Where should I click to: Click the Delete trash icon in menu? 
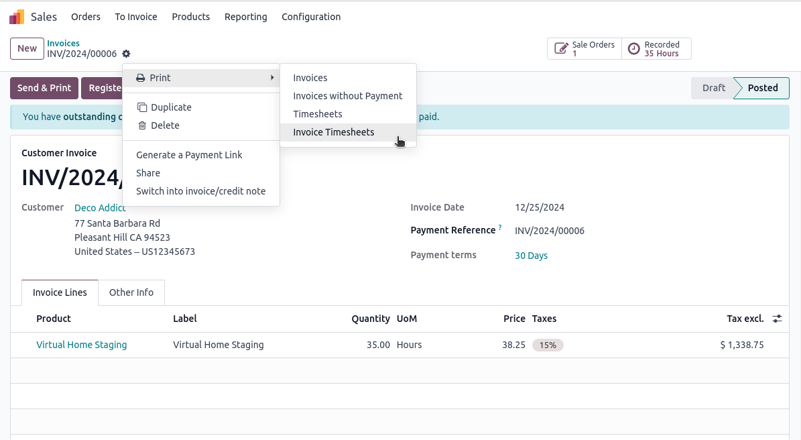click(x=141, y=125)
